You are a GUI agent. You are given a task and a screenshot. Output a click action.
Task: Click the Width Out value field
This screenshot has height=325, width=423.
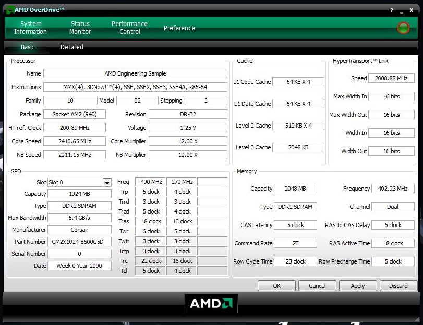point(391,151)
